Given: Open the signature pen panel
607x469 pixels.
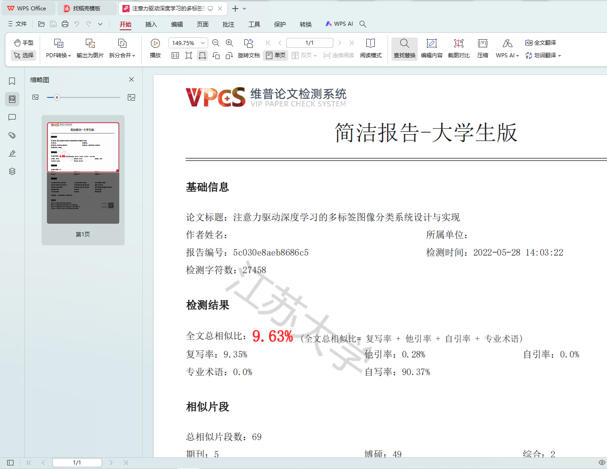Looking at the screenshot, I should (12, 153).
